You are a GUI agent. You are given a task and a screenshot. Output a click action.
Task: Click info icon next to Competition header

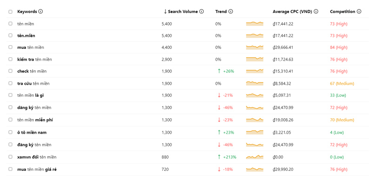click(359, 11)
